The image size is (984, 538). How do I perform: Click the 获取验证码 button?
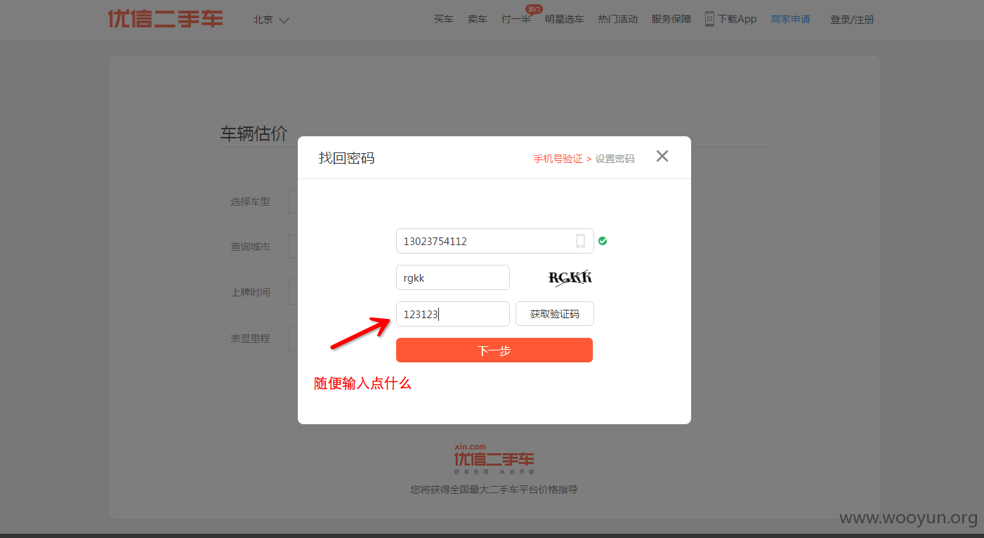(x=555, y=314)
